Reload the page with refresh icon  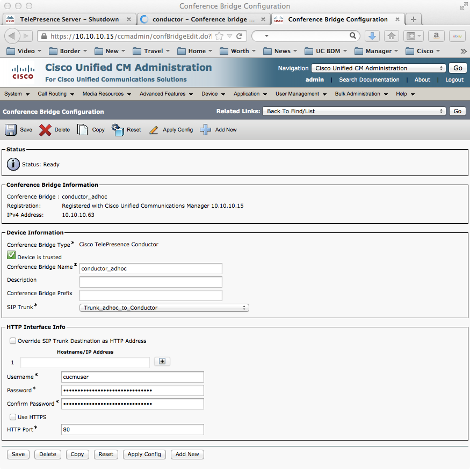239,36
